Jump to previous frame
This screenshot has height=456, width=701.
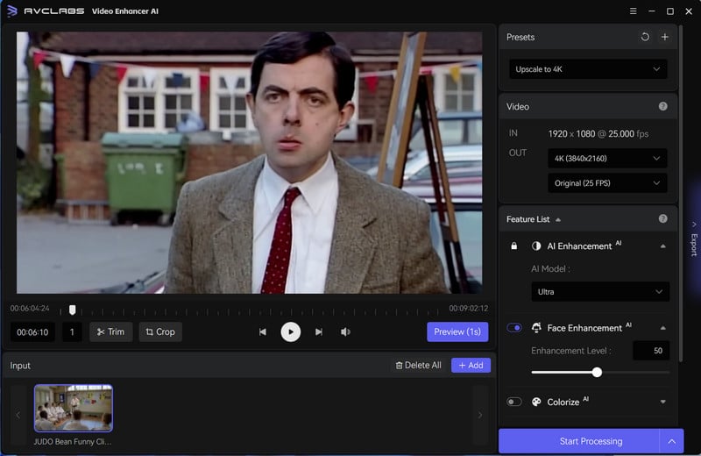[262, 332]
